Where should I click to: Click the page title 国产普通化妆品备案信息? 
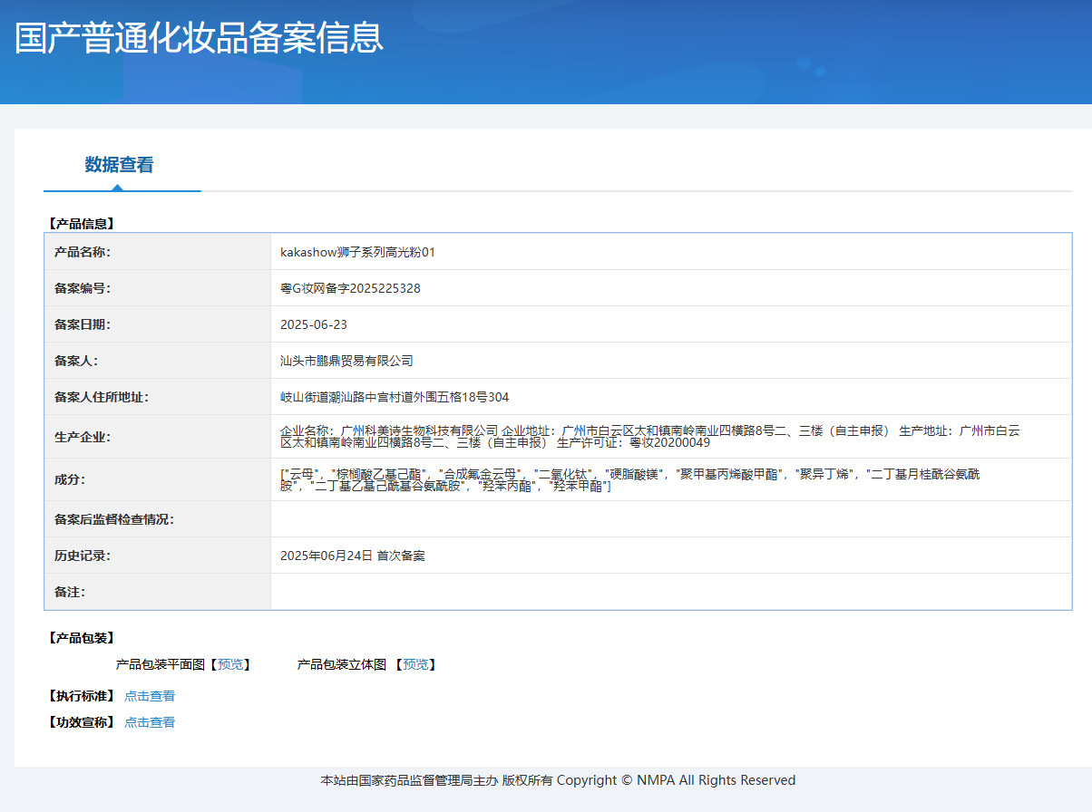click(200, 37)
